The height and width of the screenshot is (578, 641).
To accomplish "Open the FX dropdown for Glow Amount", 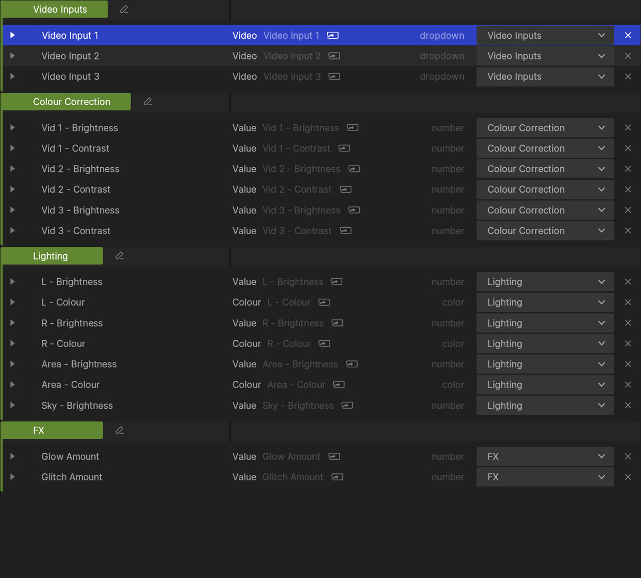I will 545,456.
